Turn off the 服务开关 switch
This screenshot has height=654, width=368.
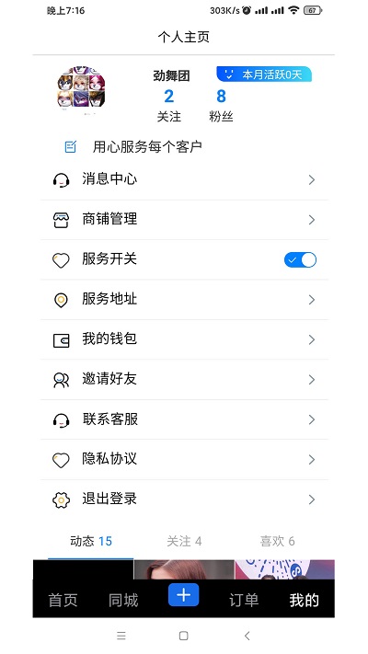click(x=301, y=259)
